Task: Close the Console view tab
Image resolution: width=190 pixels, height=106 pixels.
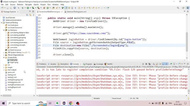Action: [80, 64]
